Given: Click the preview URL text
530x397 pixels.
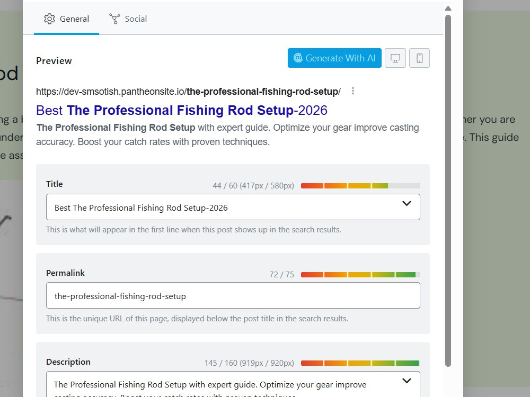Looking at the screenshot, I should click(188, 92).
